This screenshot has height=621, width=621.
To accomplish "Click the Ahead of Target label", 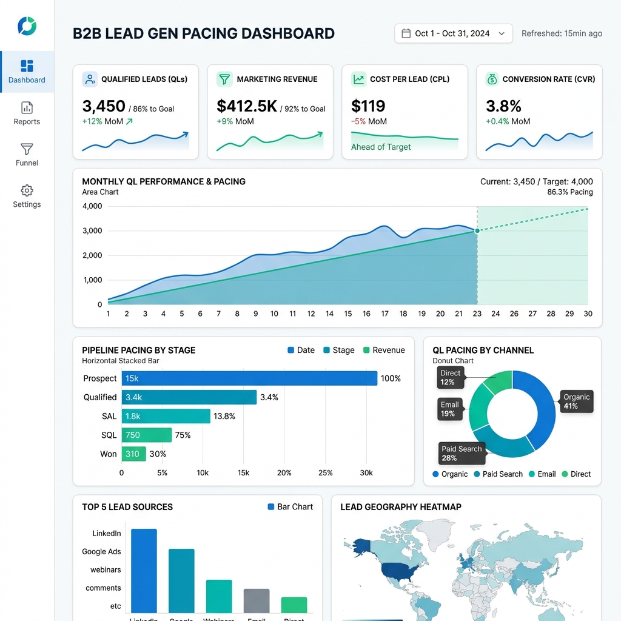I will tap(381, 147).
